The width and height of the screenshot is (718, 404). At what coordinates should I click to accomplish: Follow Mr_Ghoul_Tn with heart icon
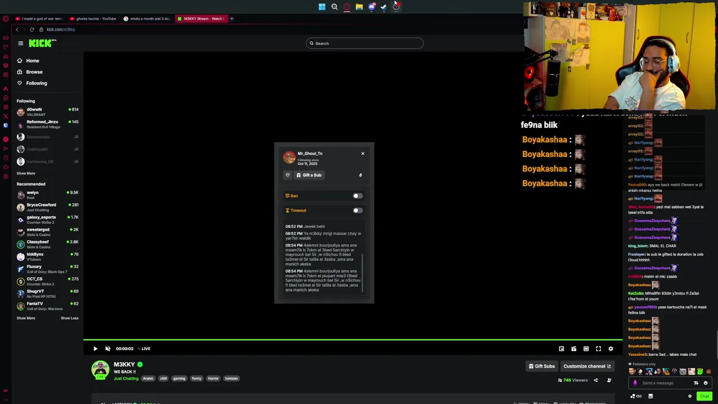coord(288,175)
